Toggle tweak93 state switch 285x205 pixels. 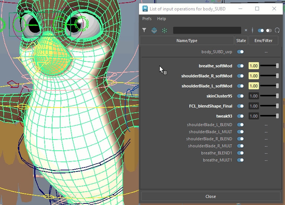click(x=240, y=116)
